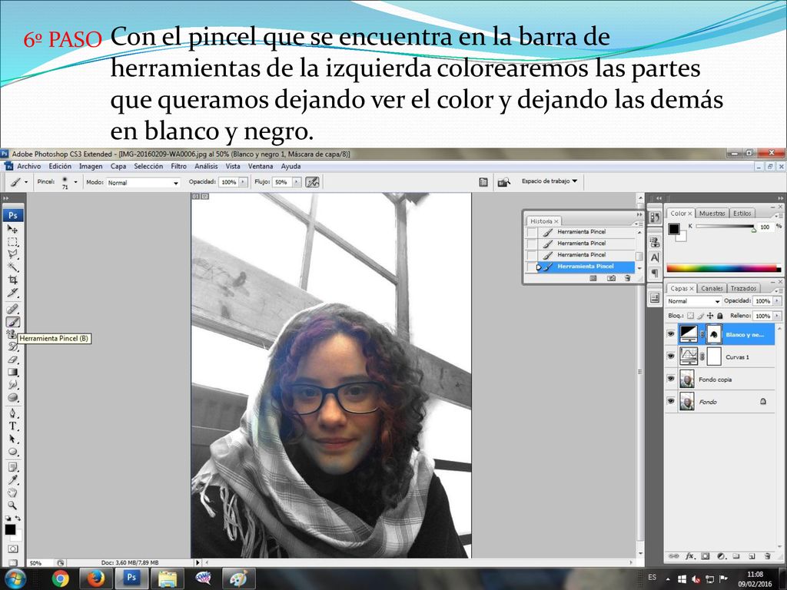
Task: Open the tool preset picker arrow
Action: [25, 182]
